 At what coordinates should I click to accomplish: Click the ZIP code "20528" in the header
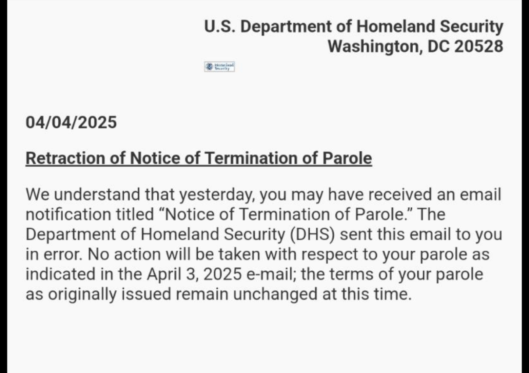[479, 46]
